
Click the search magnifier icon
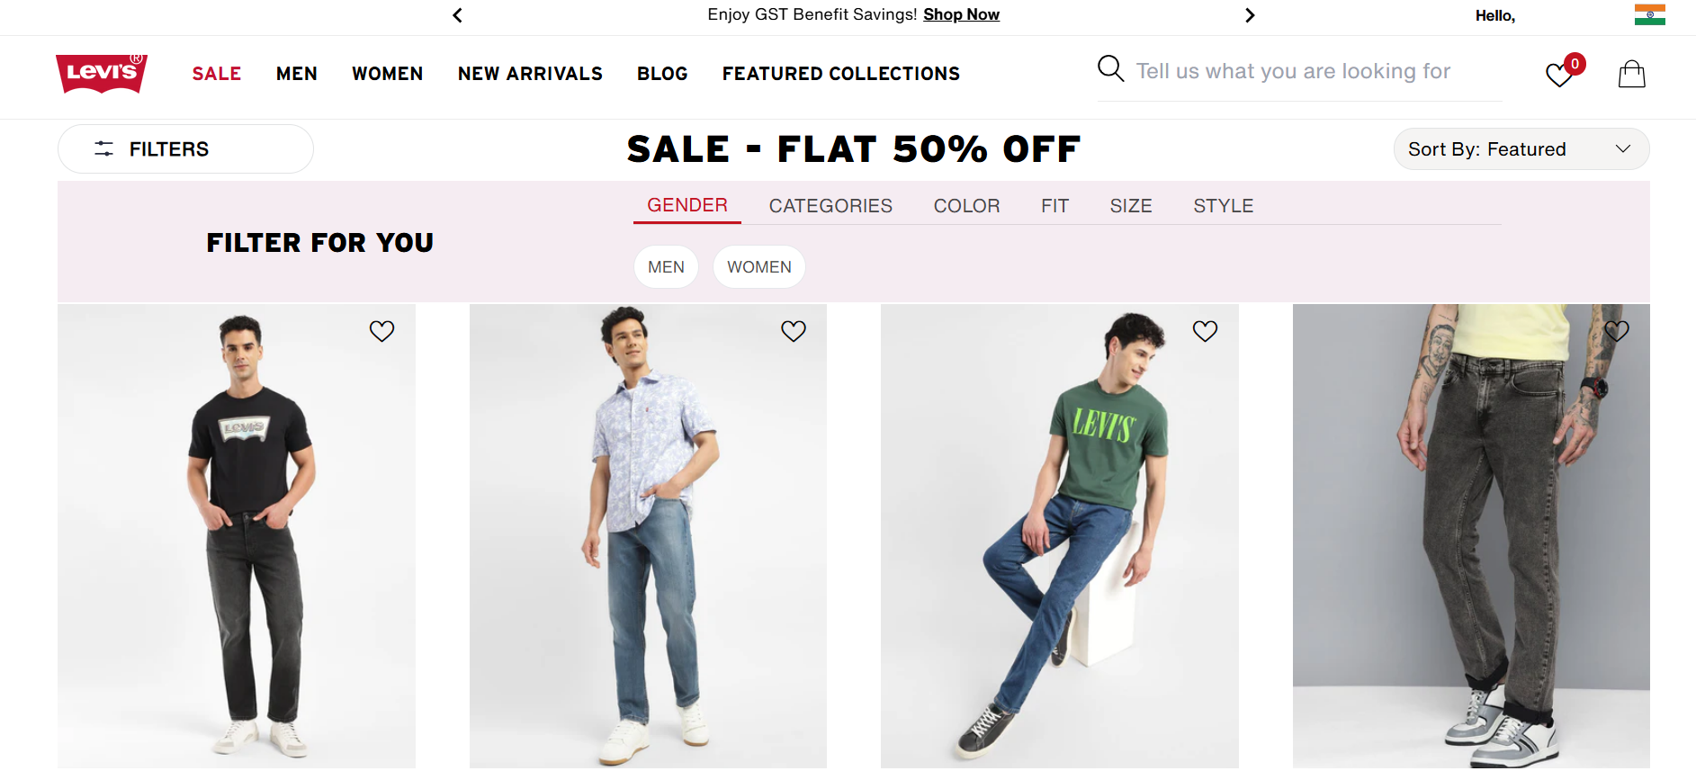point(1110,69)
